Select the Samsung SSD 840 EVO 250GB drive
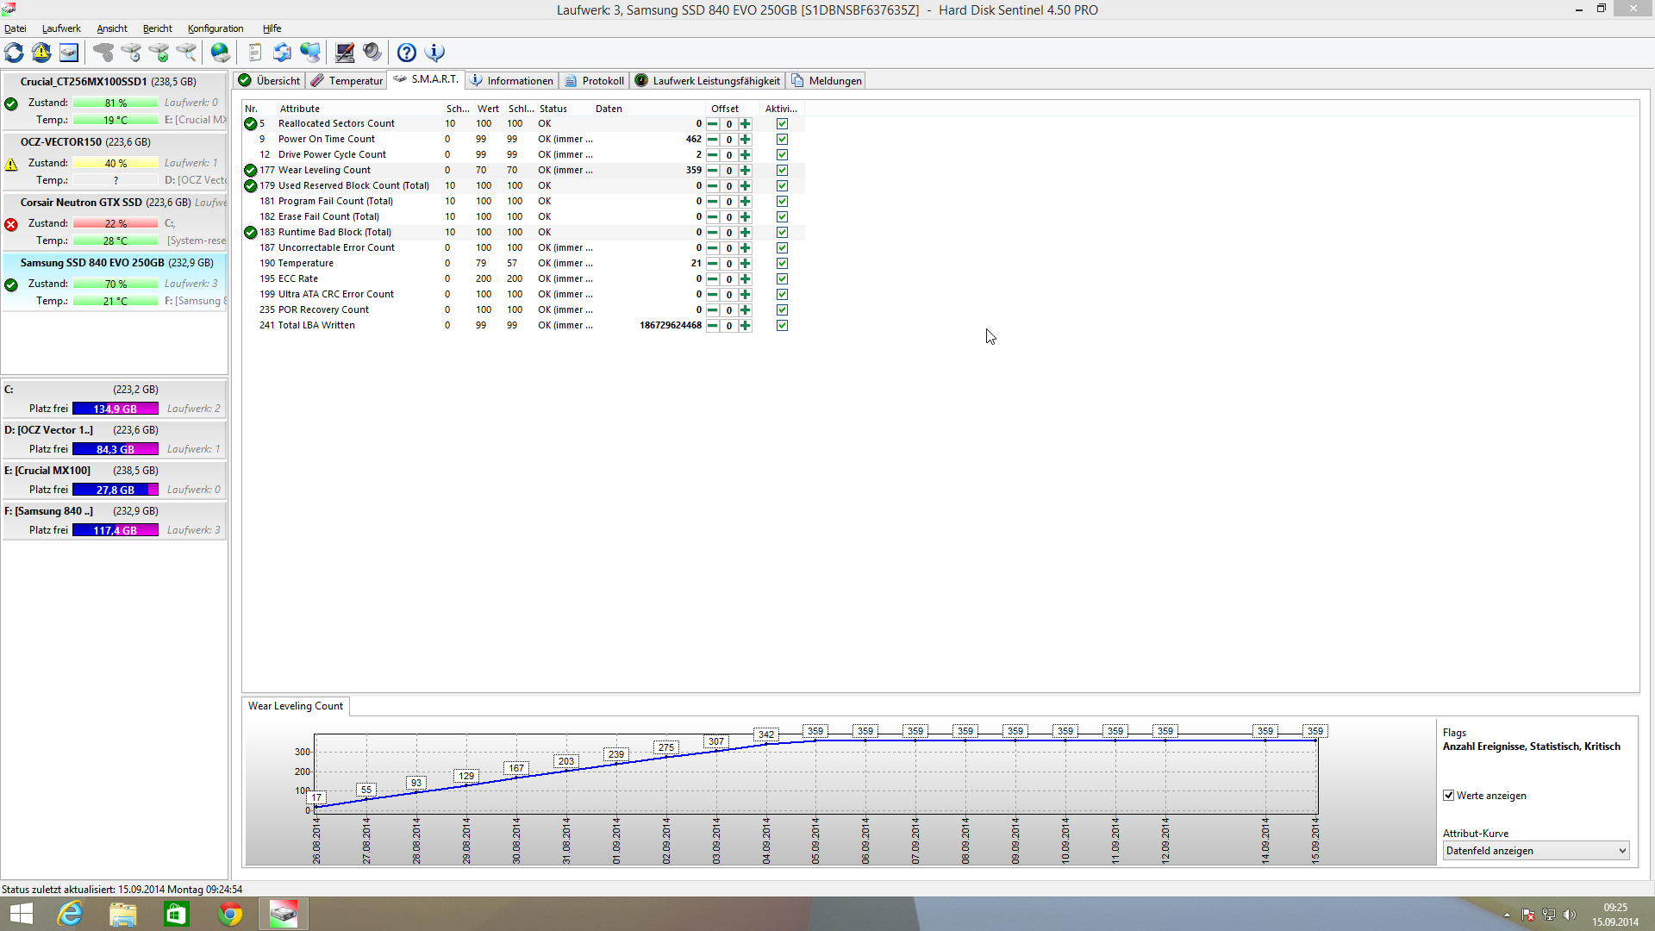 pyautogui.click(x=115, y=282)
